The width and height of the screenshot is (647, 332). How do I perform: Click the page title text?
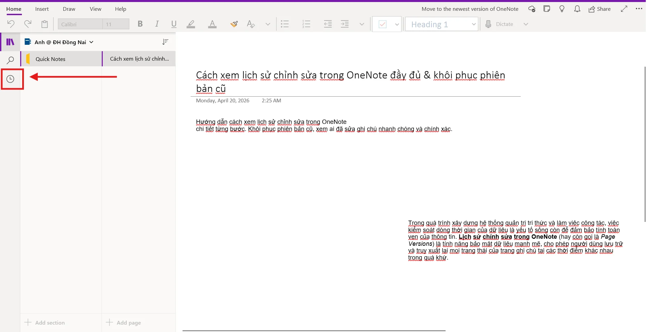pos(350,82)
